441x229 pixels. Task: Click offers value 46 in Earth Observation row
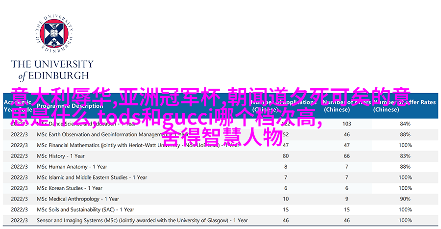[347, 134]
